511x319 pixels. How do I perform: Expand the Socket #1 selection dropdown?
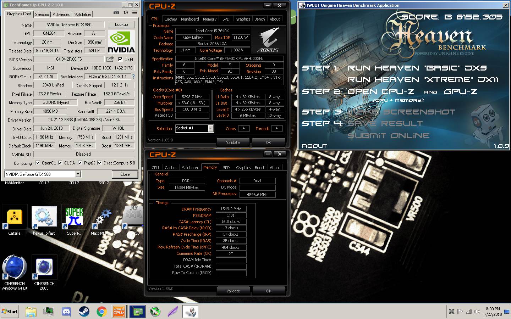pos(210,128)
